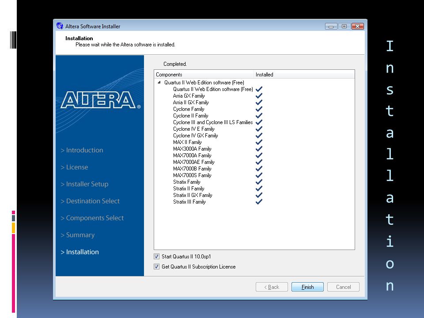Click checkmark for Cyclone III LS Families
424x318 pixels.
259,122
